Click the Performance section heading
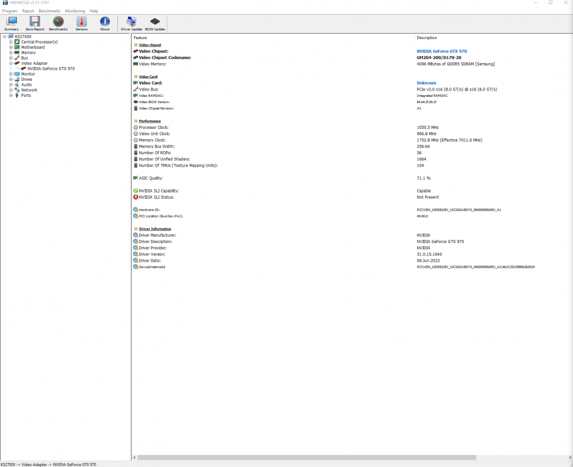The image size is (573, 467). [x=150, y=121]
